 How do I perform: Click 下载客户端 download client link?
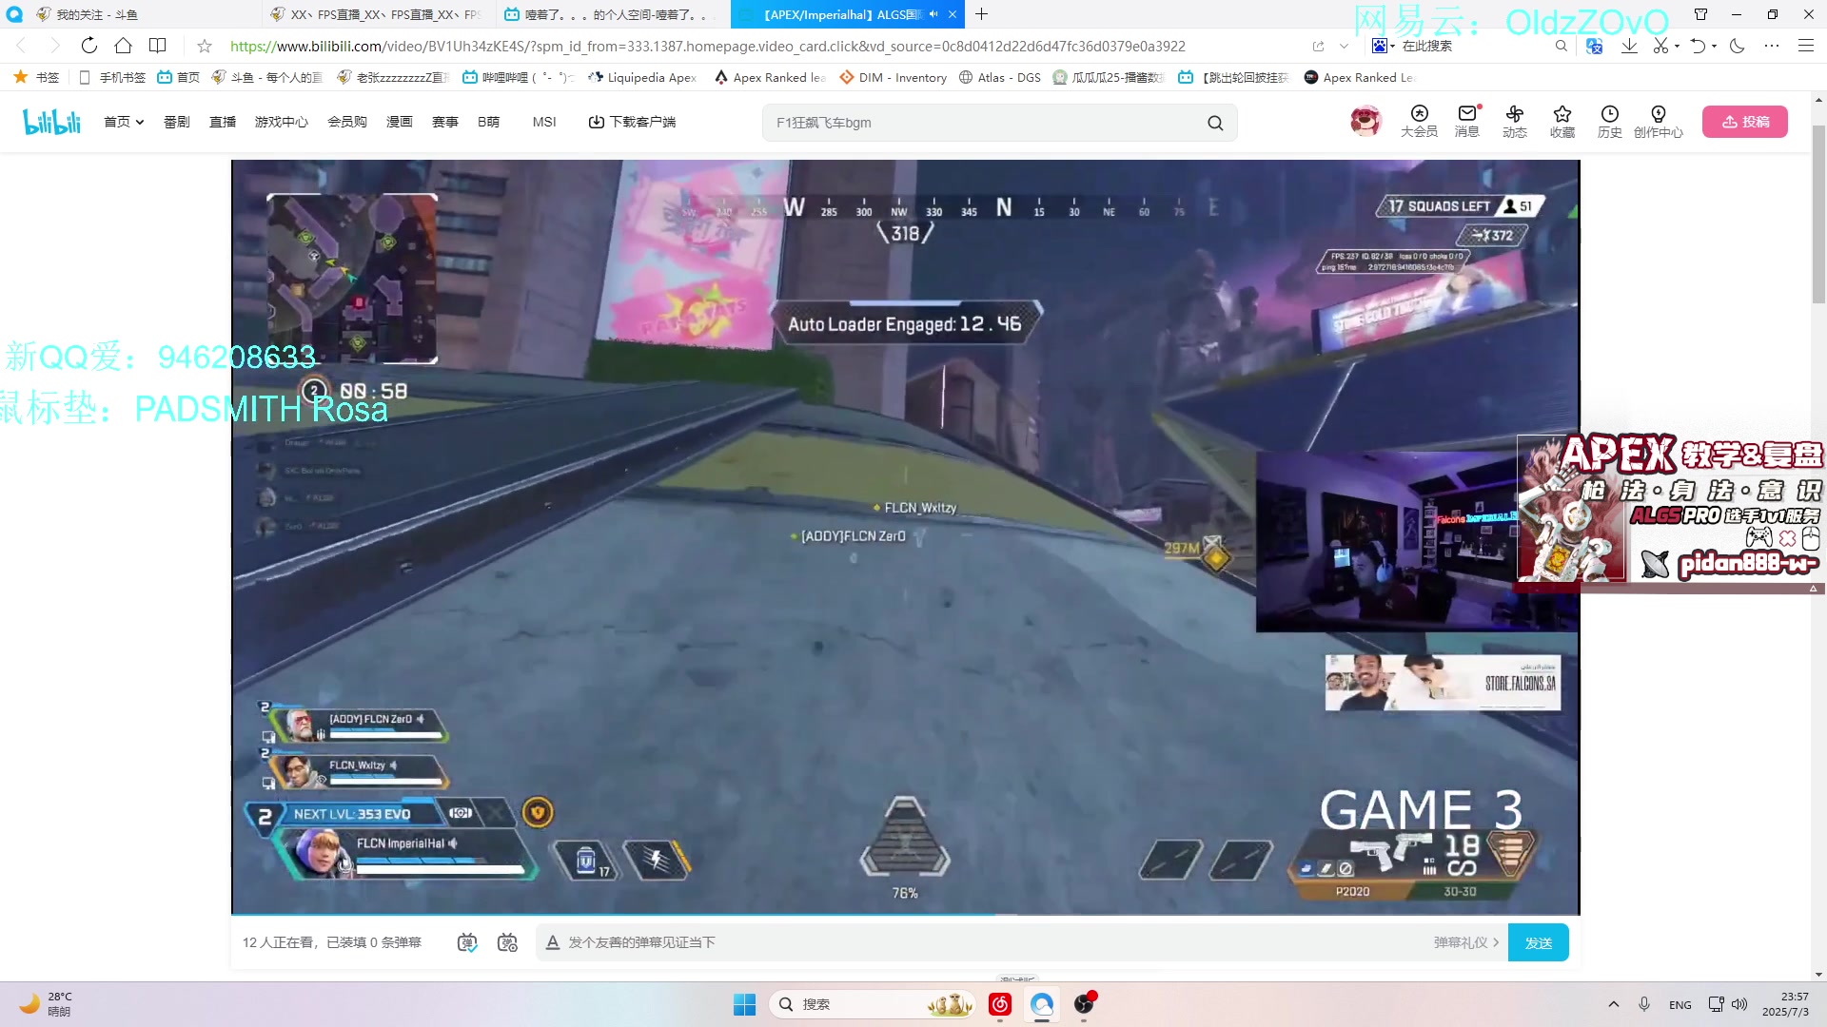click(632, 122)
